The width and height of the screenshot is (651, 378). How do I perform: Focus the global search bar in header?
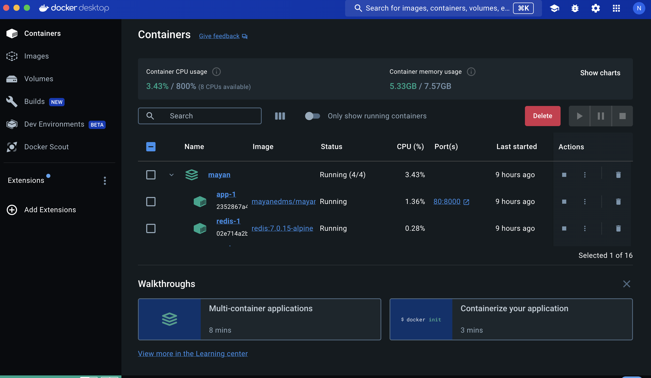[x=443, y=8]
